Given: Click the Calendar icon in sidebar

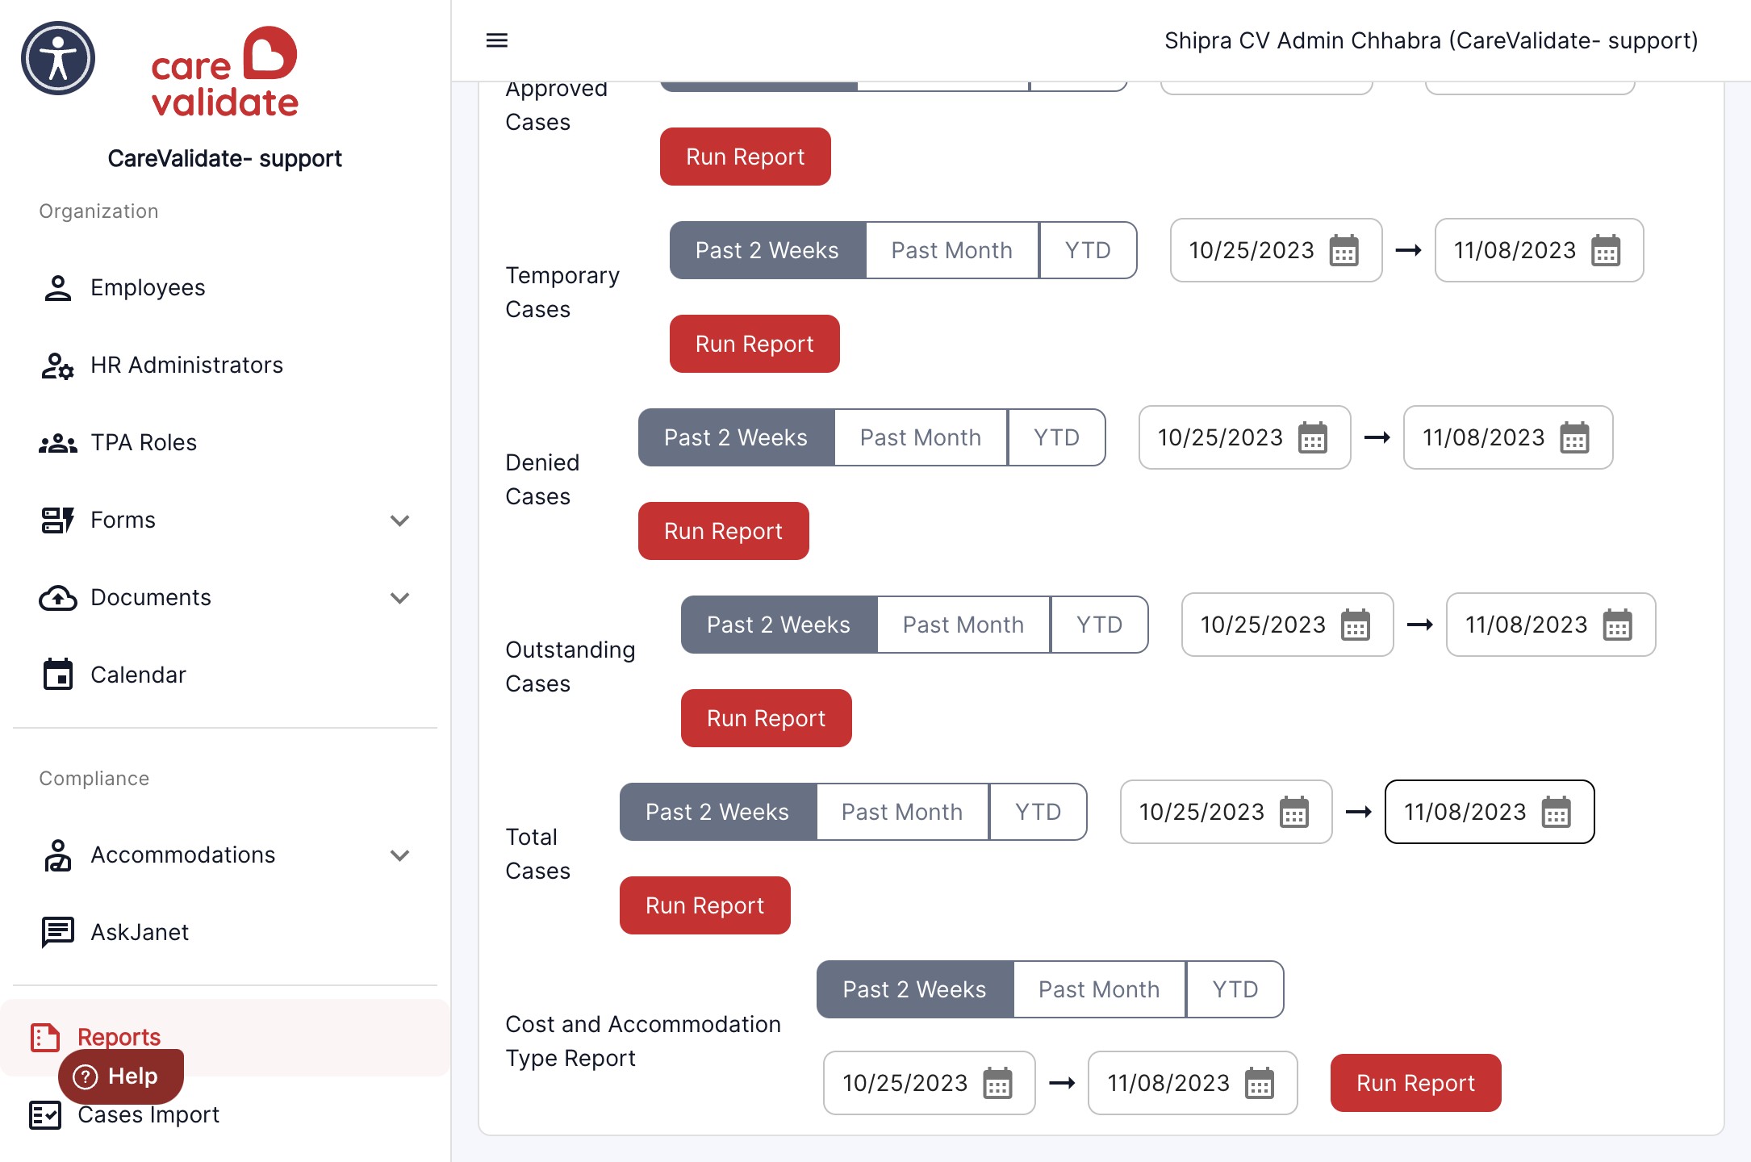Looking at the screenshot, I should point(57,675).
